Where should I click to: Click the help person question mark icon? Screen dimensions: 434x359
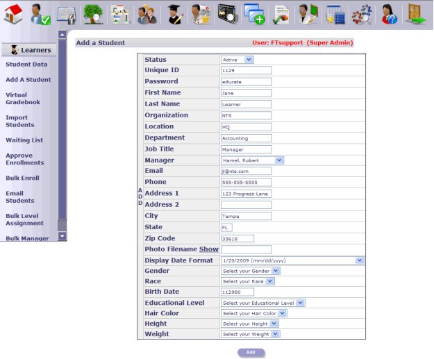pos(388,14)
